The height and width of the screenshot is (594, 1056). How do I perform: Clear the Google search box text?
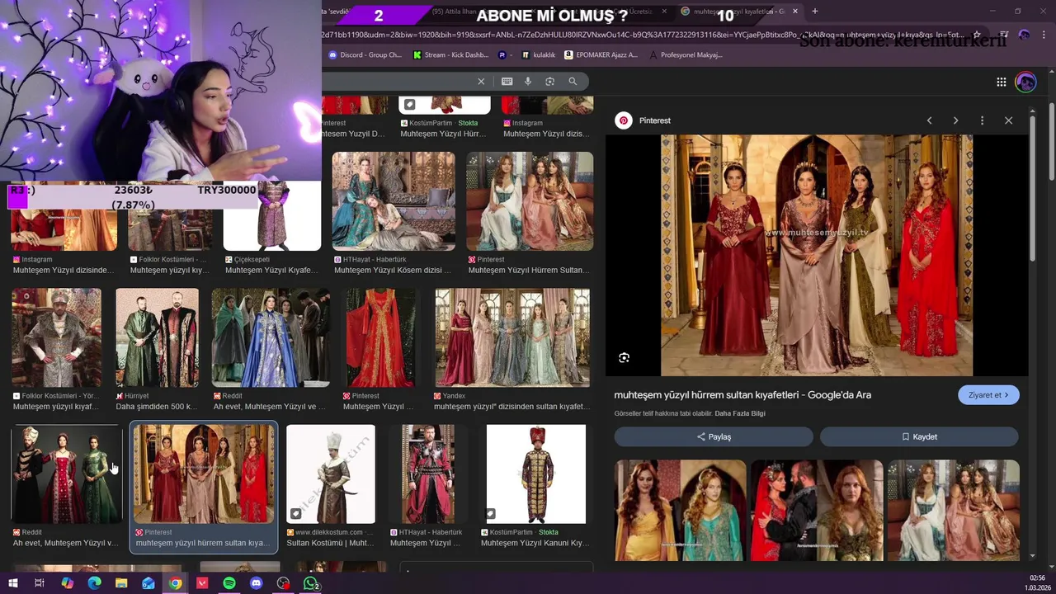[x=481, y=81]
